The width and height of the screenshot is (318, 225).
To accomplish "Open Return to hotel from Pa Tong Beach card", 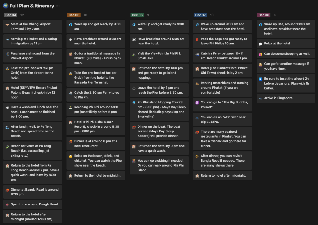I will coord(33,172).
